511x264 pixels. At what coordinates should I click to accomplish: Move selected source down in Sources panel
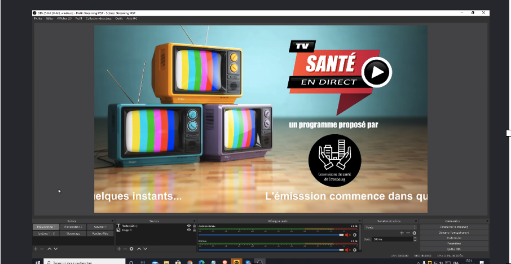[146, 249]
